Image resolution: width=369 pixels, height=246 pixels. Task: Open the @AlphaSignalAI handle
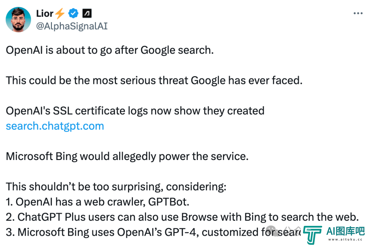coord(72,26)
